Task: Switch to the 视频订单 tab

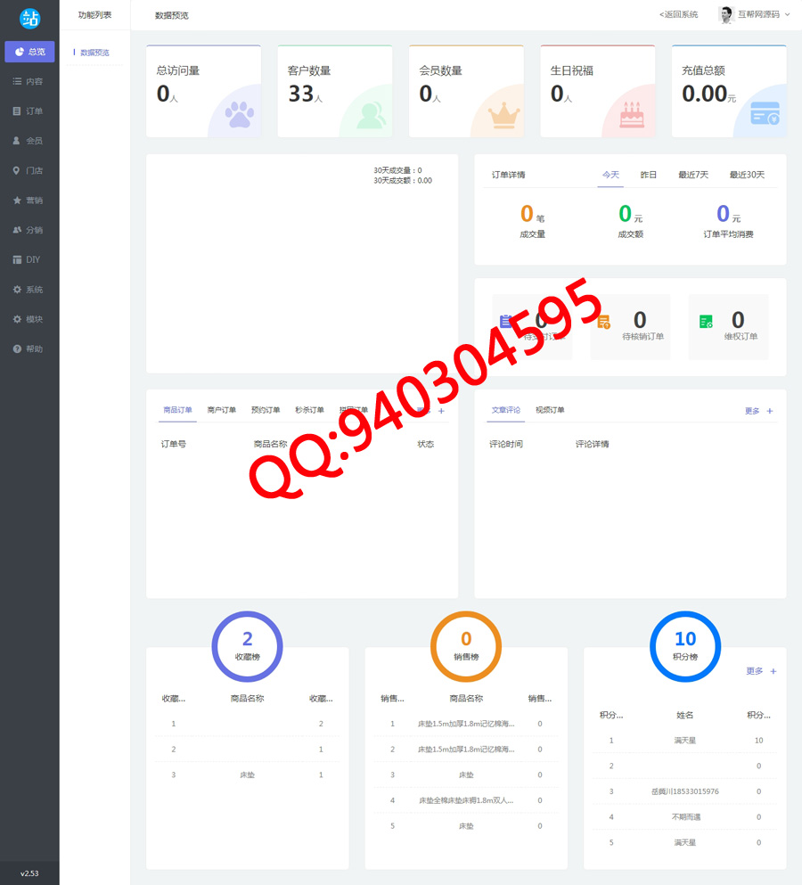Action: [550, 410]
